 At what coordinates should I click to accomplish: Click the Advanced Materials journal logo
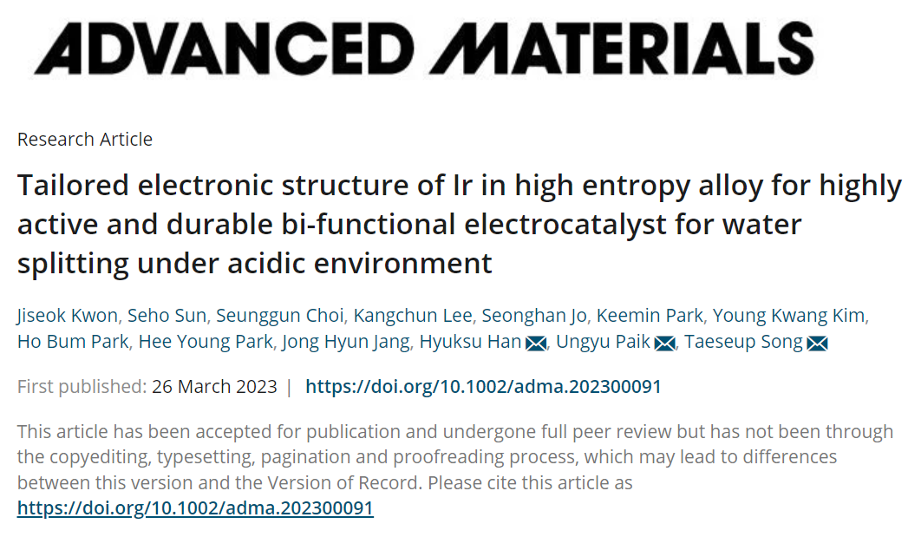tap(425, 49)
